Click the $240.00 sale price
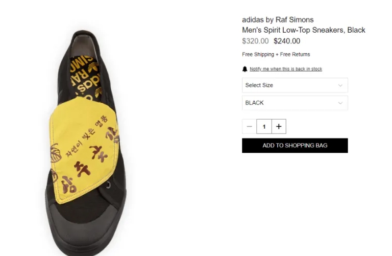The height and width of the screenshot is (256, 392). point(287,41)
